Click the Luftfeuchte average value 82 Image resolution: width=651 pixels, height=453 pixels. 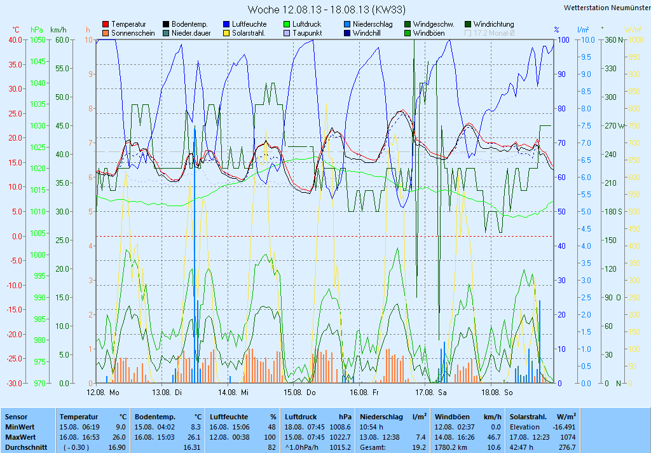pyautogui.click(x=272, y=448)
